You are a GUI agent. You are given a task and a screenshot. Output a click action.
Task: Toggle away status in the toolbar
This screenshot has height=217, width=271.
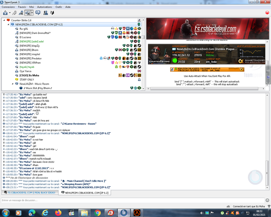(x=15, y=13)
